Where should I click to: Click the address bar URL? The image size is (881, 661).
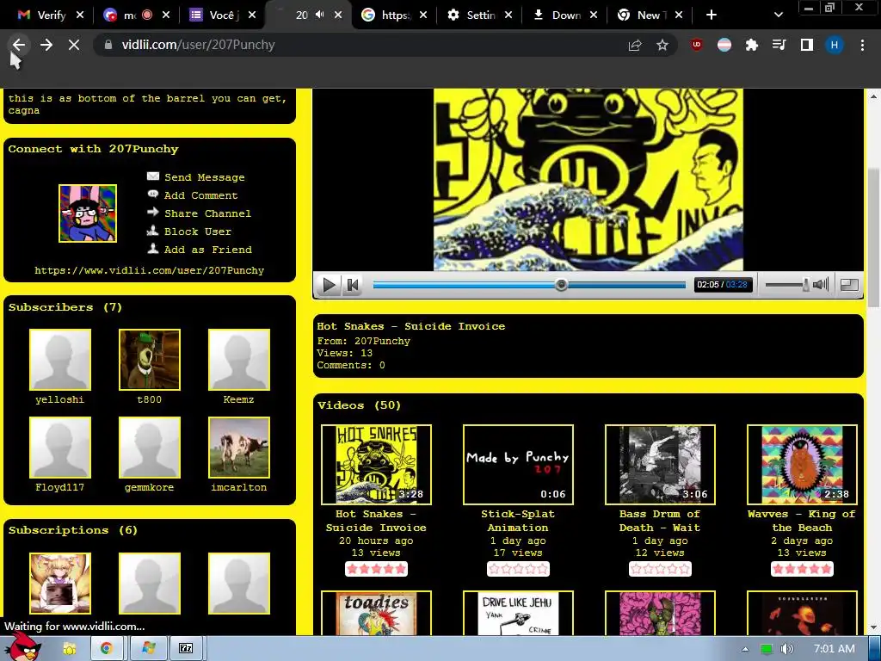tap(199, 45)
